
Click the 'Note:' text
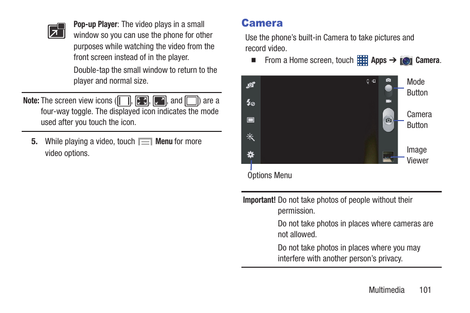[x=31, y=100]
